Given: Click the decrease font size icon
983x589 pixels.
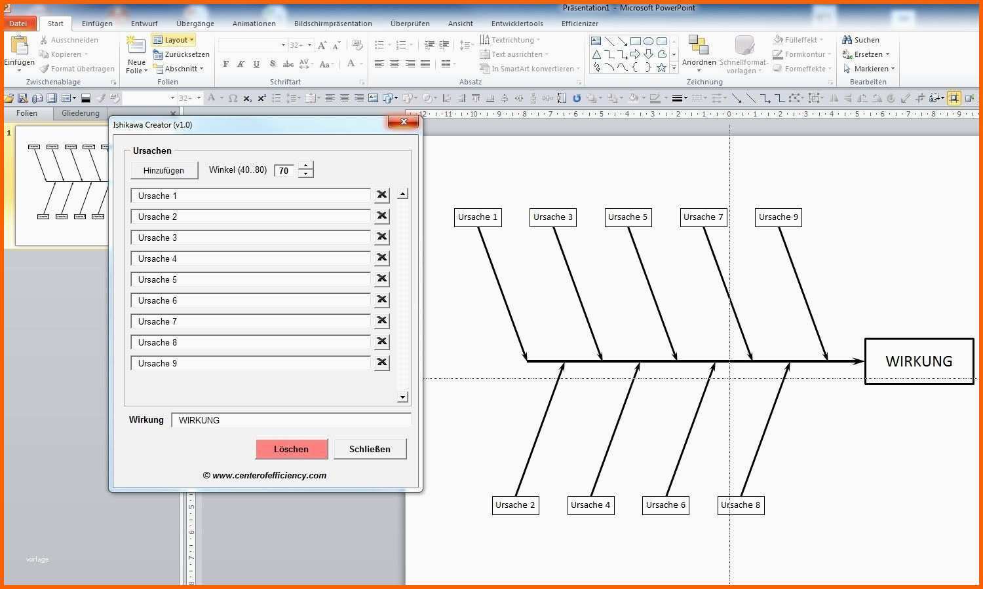Looking at the screenshot, I should (x=336, y=45).
